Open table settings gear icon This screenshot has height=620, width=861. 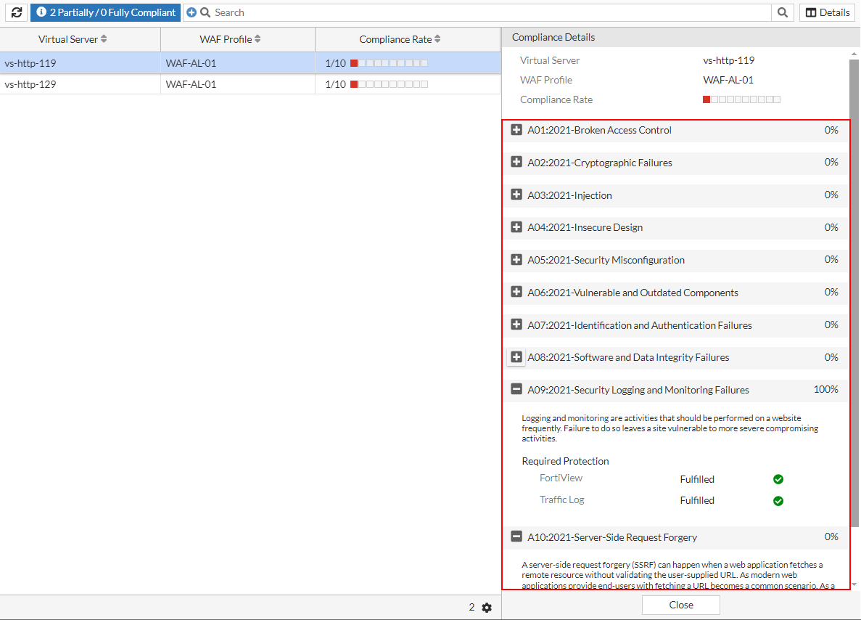click(x=487, y=608)
